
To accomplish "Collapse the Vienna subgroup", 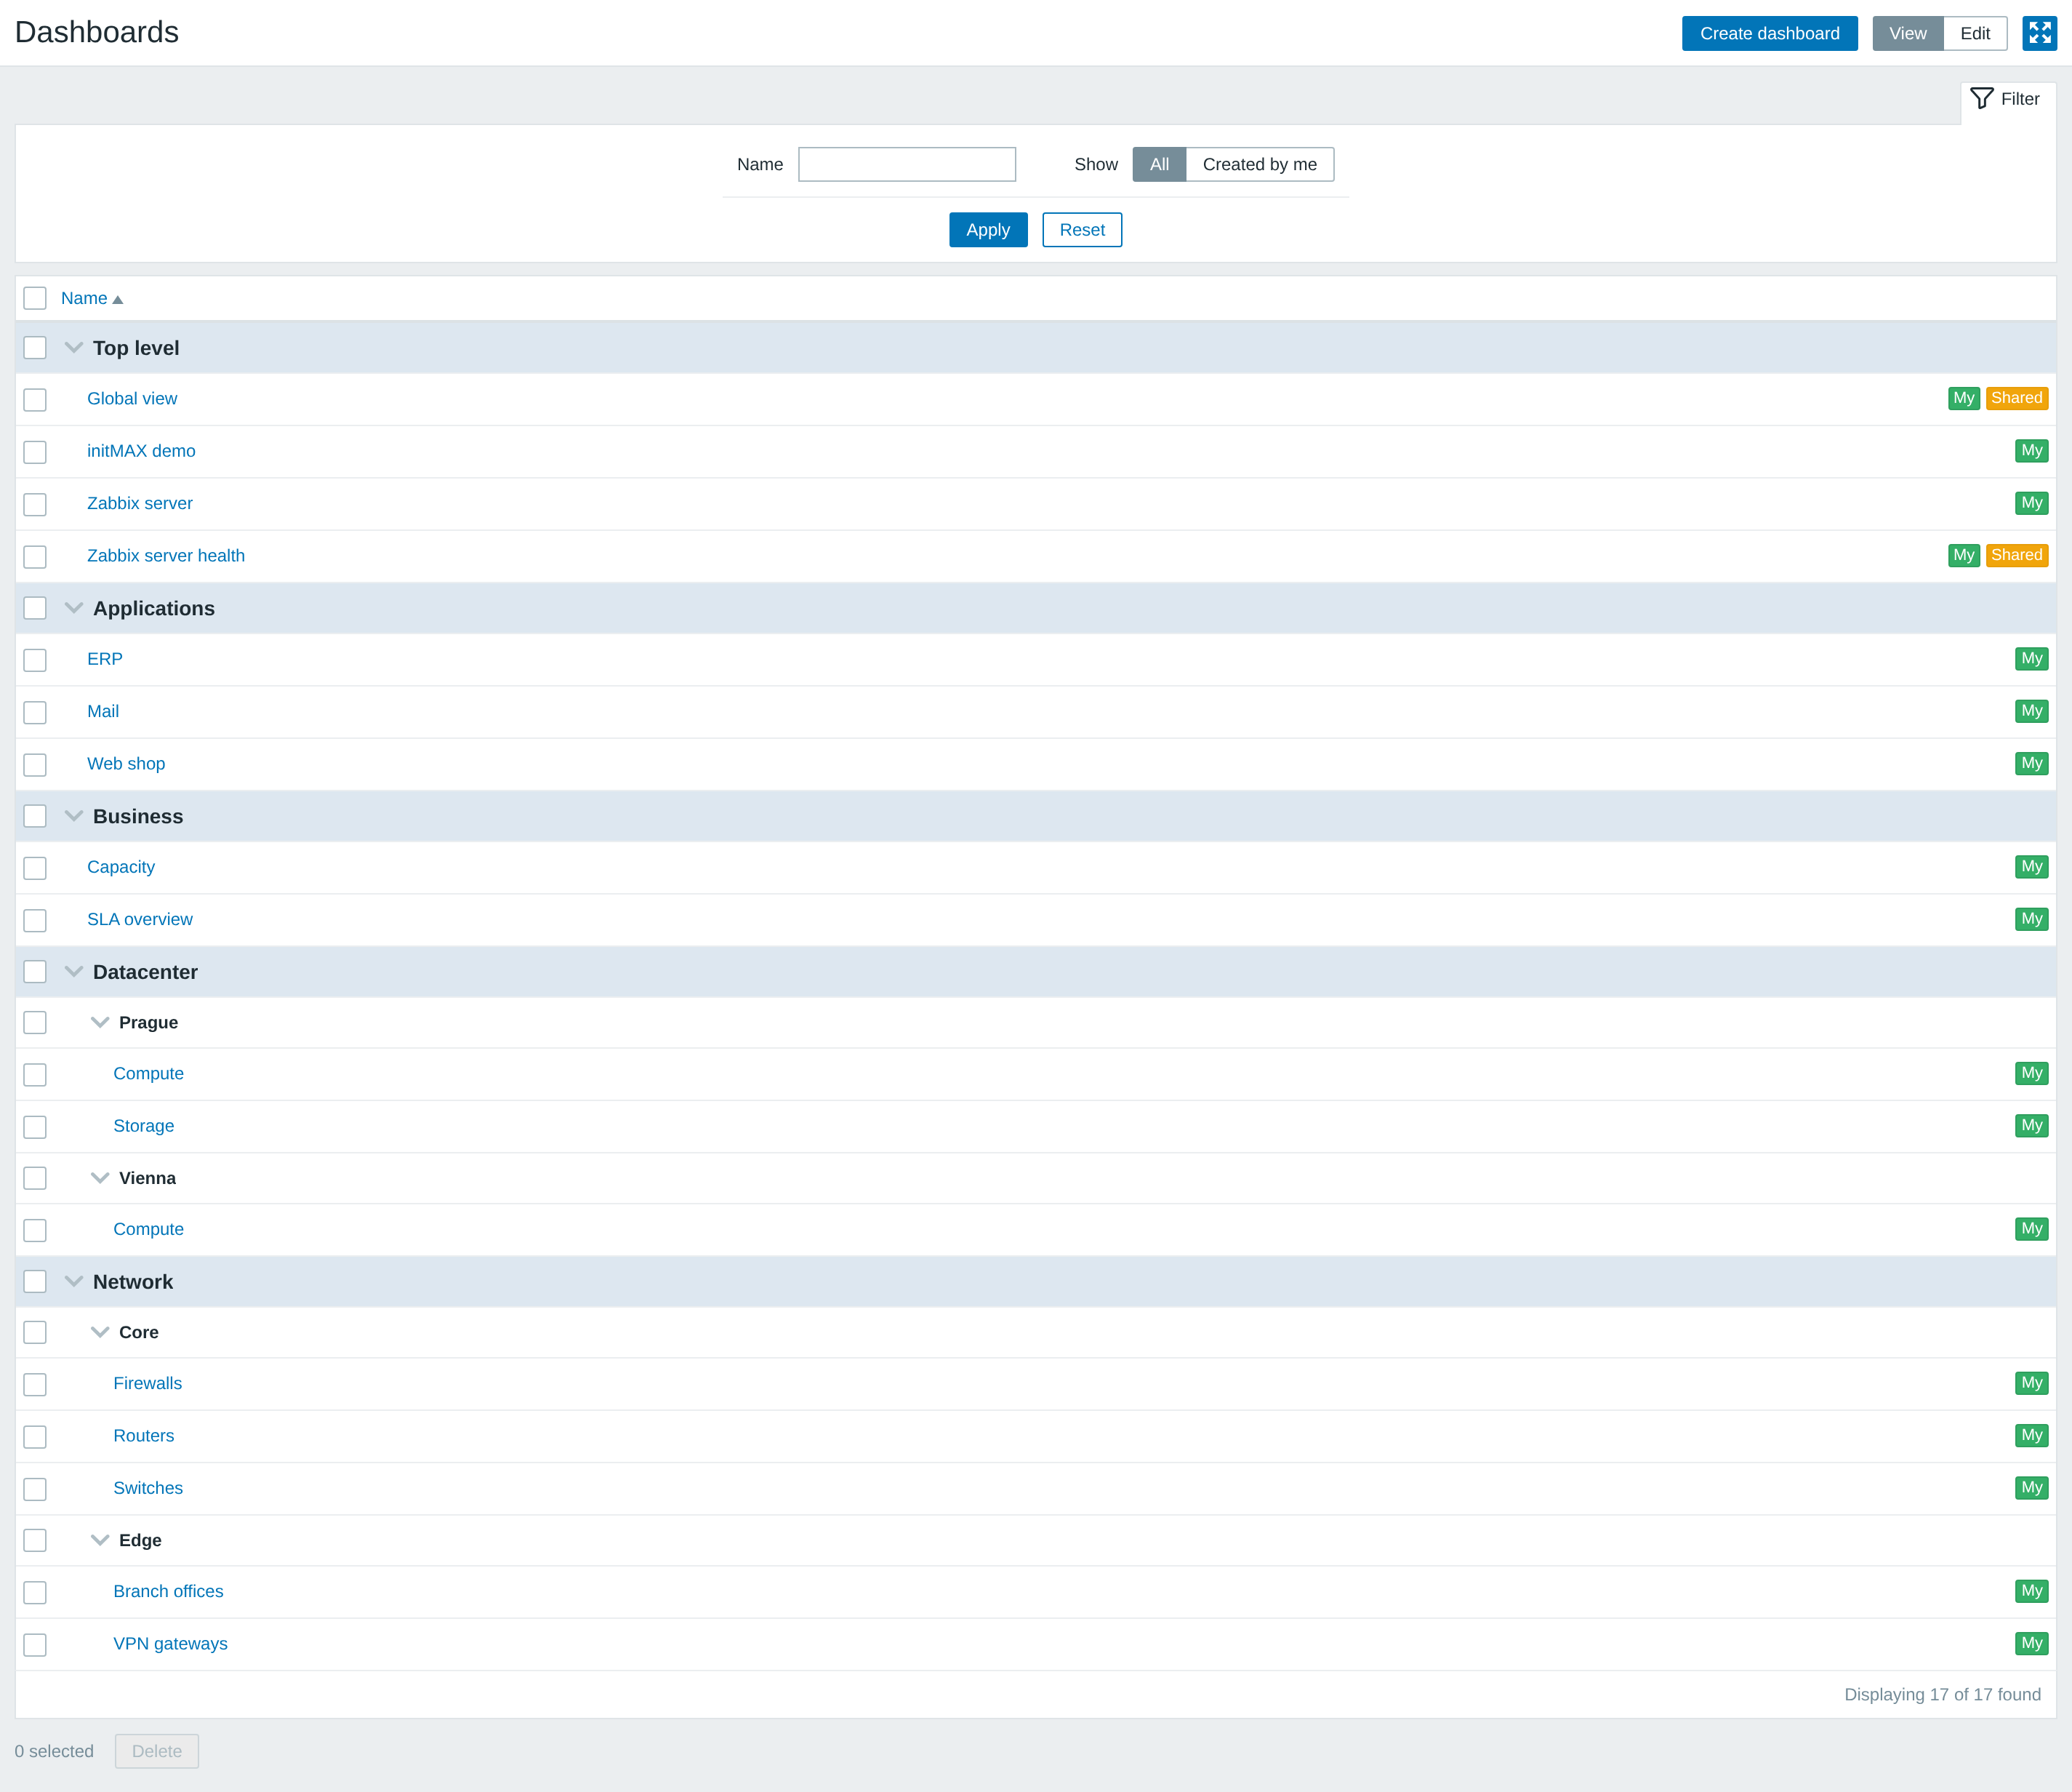I will coord(100,1179).
